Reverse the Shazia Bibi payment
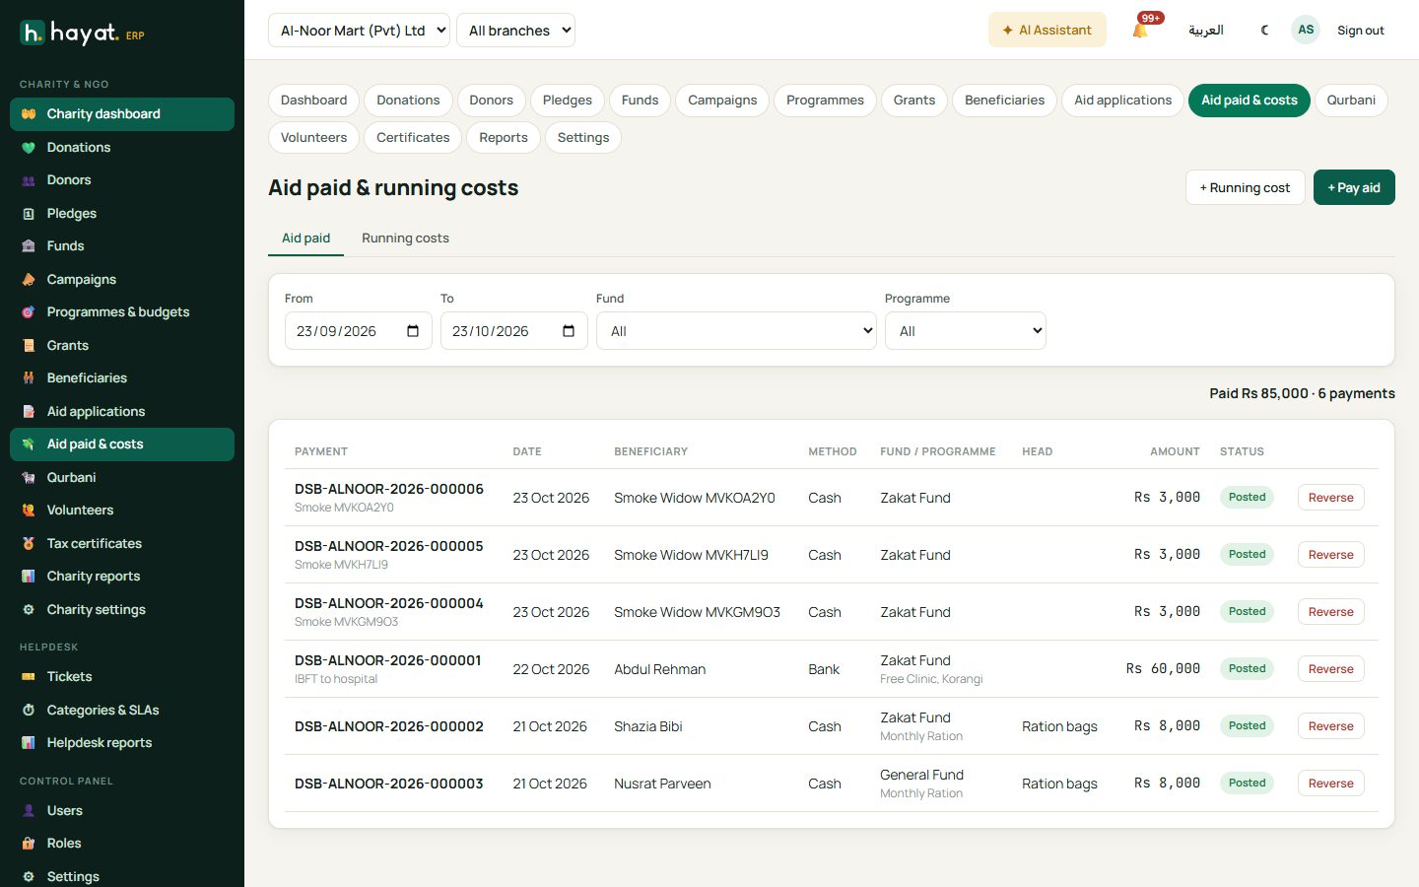1419x887 pixels. point(1330,726)
